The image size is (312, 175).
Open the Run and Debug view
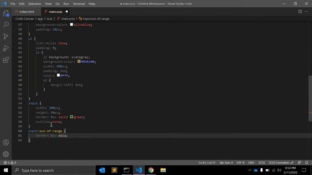pyautogui.click(x=6, y=48)
